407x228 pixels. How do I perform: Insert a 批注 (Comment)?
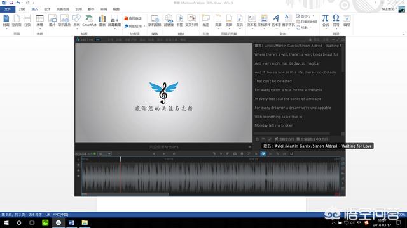[x=205, y=21]
